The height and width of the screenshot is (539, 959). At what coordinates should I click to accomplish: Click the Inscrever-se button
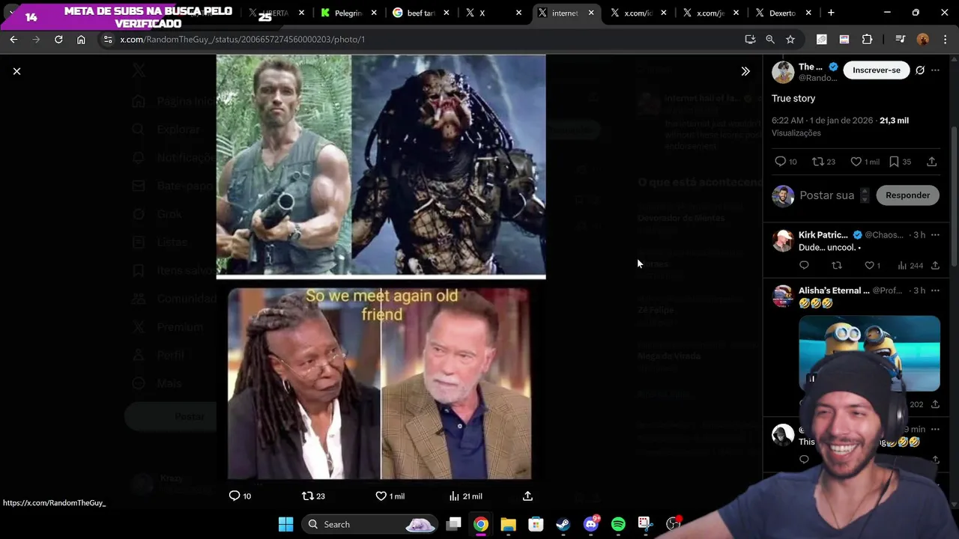(877, 70)
